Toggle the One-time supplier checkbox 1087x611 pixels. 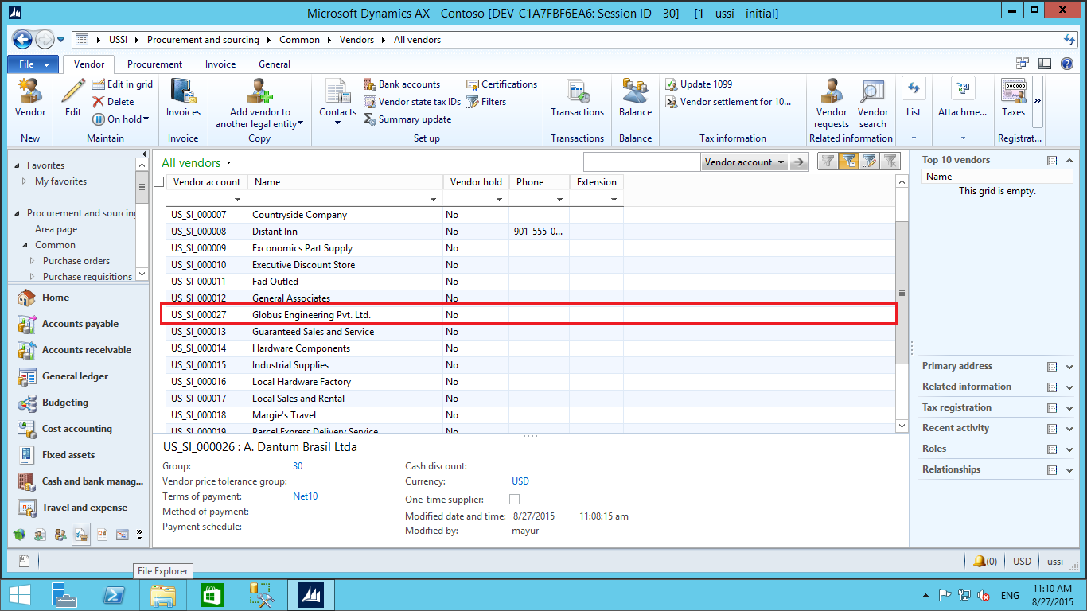pos(514,500)
